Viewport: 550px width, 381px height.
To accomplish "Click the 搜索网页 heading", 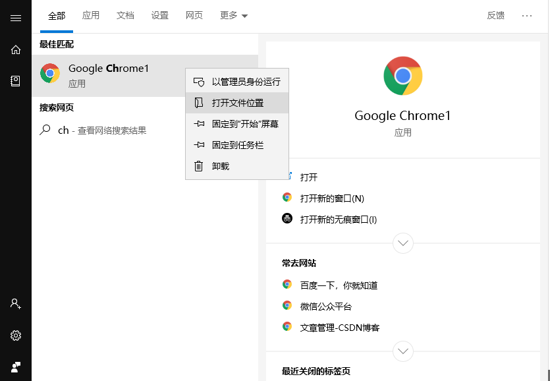I will coord(57,107).
